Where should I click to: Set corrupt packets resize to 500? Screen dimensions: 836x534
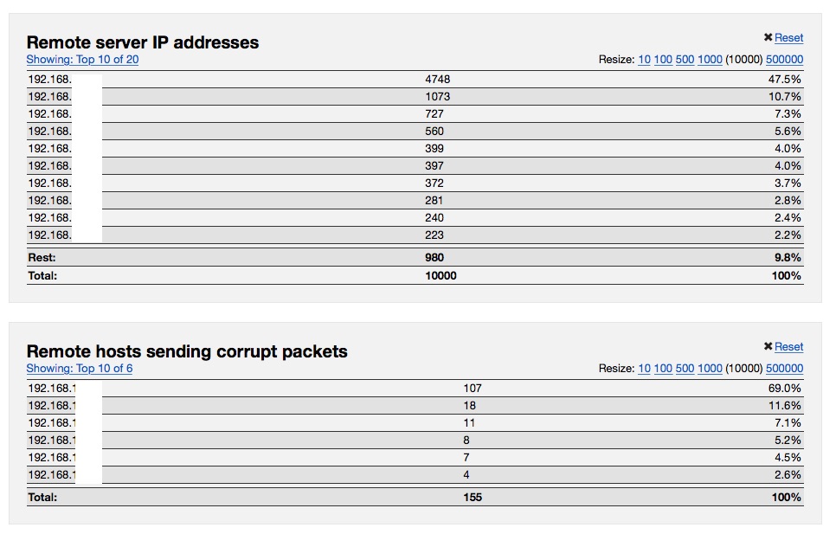(685, 369)
